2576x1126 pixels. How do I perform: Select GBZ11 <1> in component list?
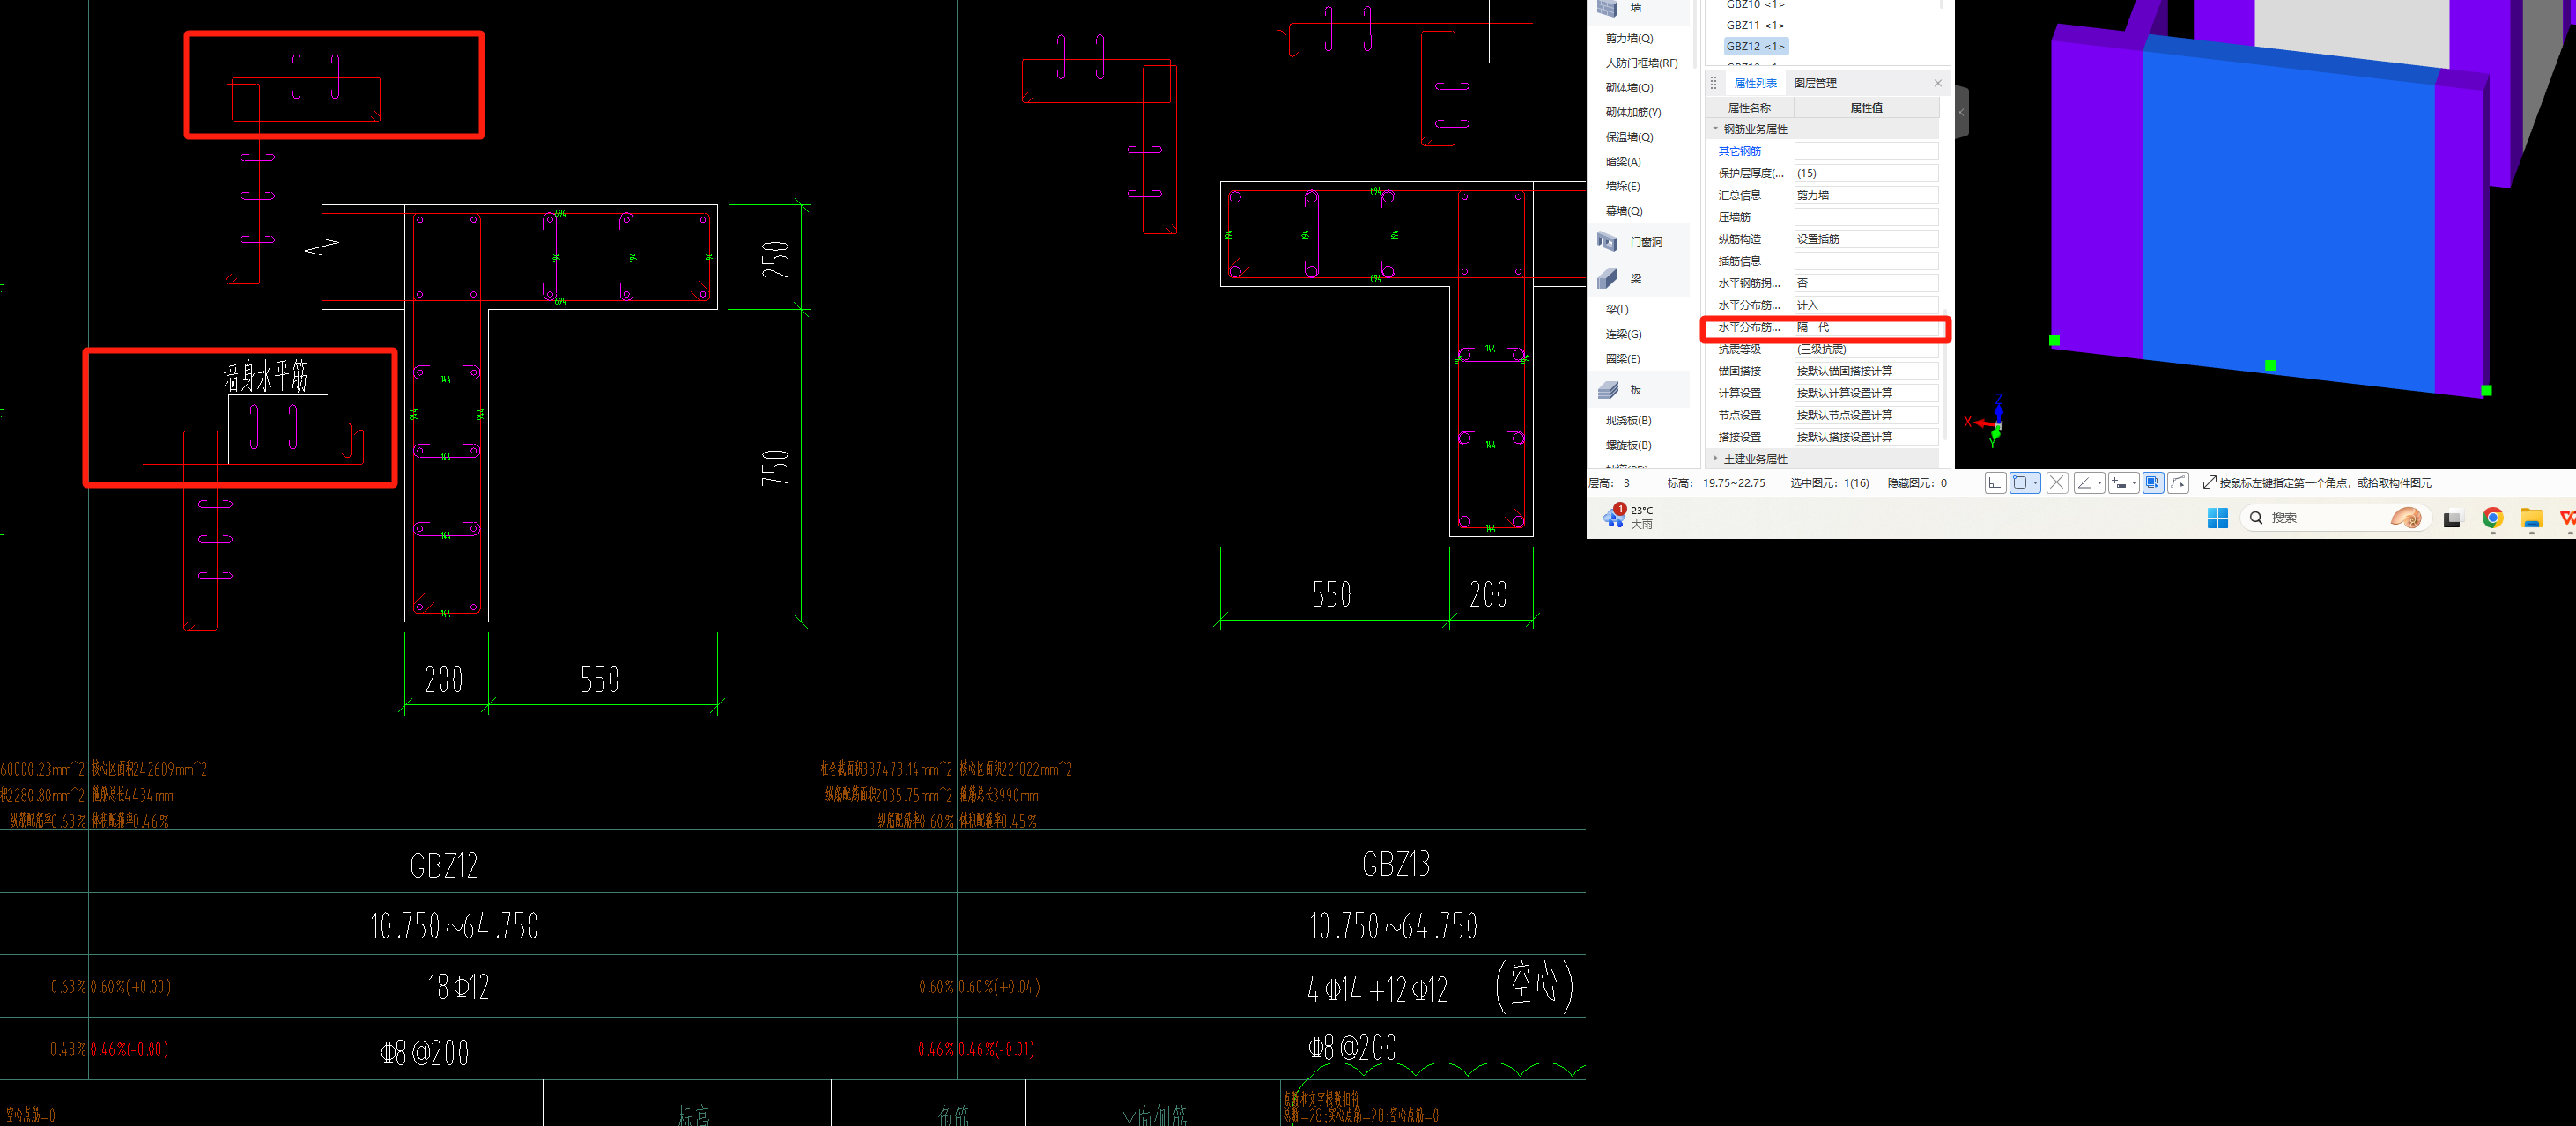pos(1755,25)
